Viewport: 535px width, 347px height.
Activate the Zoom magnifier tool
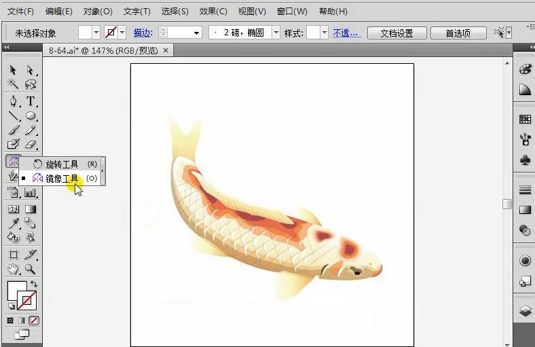click(31, 269)
